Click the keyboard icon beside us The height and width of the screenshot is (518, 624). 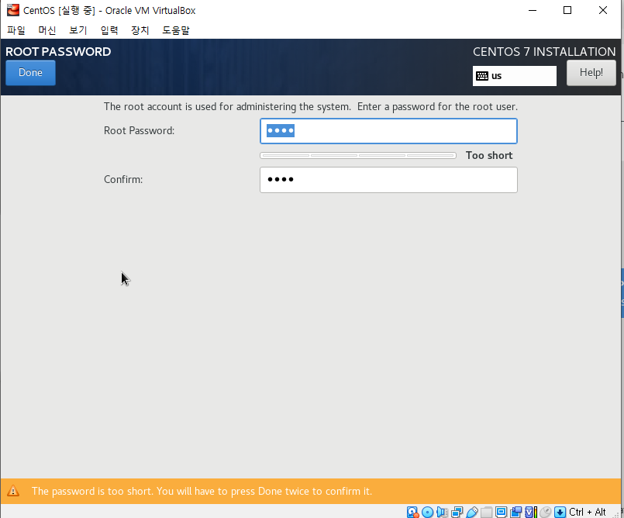coord(482,76)
